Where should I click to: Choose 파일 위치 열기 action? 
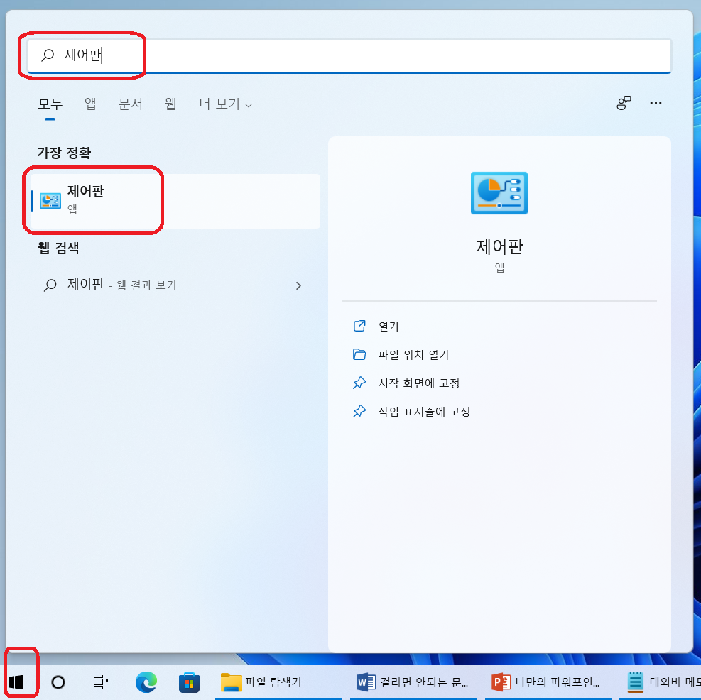coord(413,355)
